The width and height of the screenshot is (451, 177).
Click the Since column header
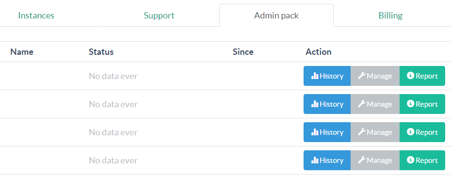click(x=243, y=52)
